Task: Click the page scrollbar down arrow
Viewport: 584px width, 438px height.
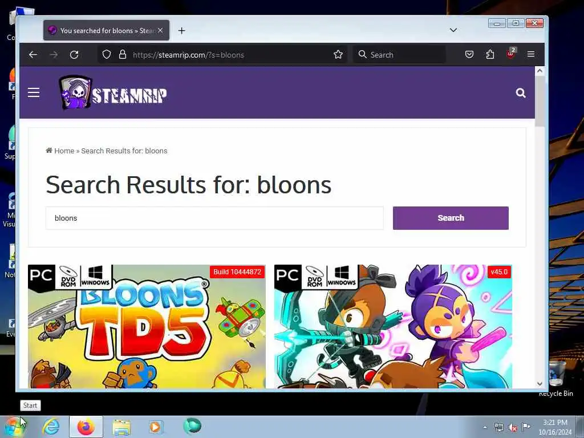Action: pos(540,384)
